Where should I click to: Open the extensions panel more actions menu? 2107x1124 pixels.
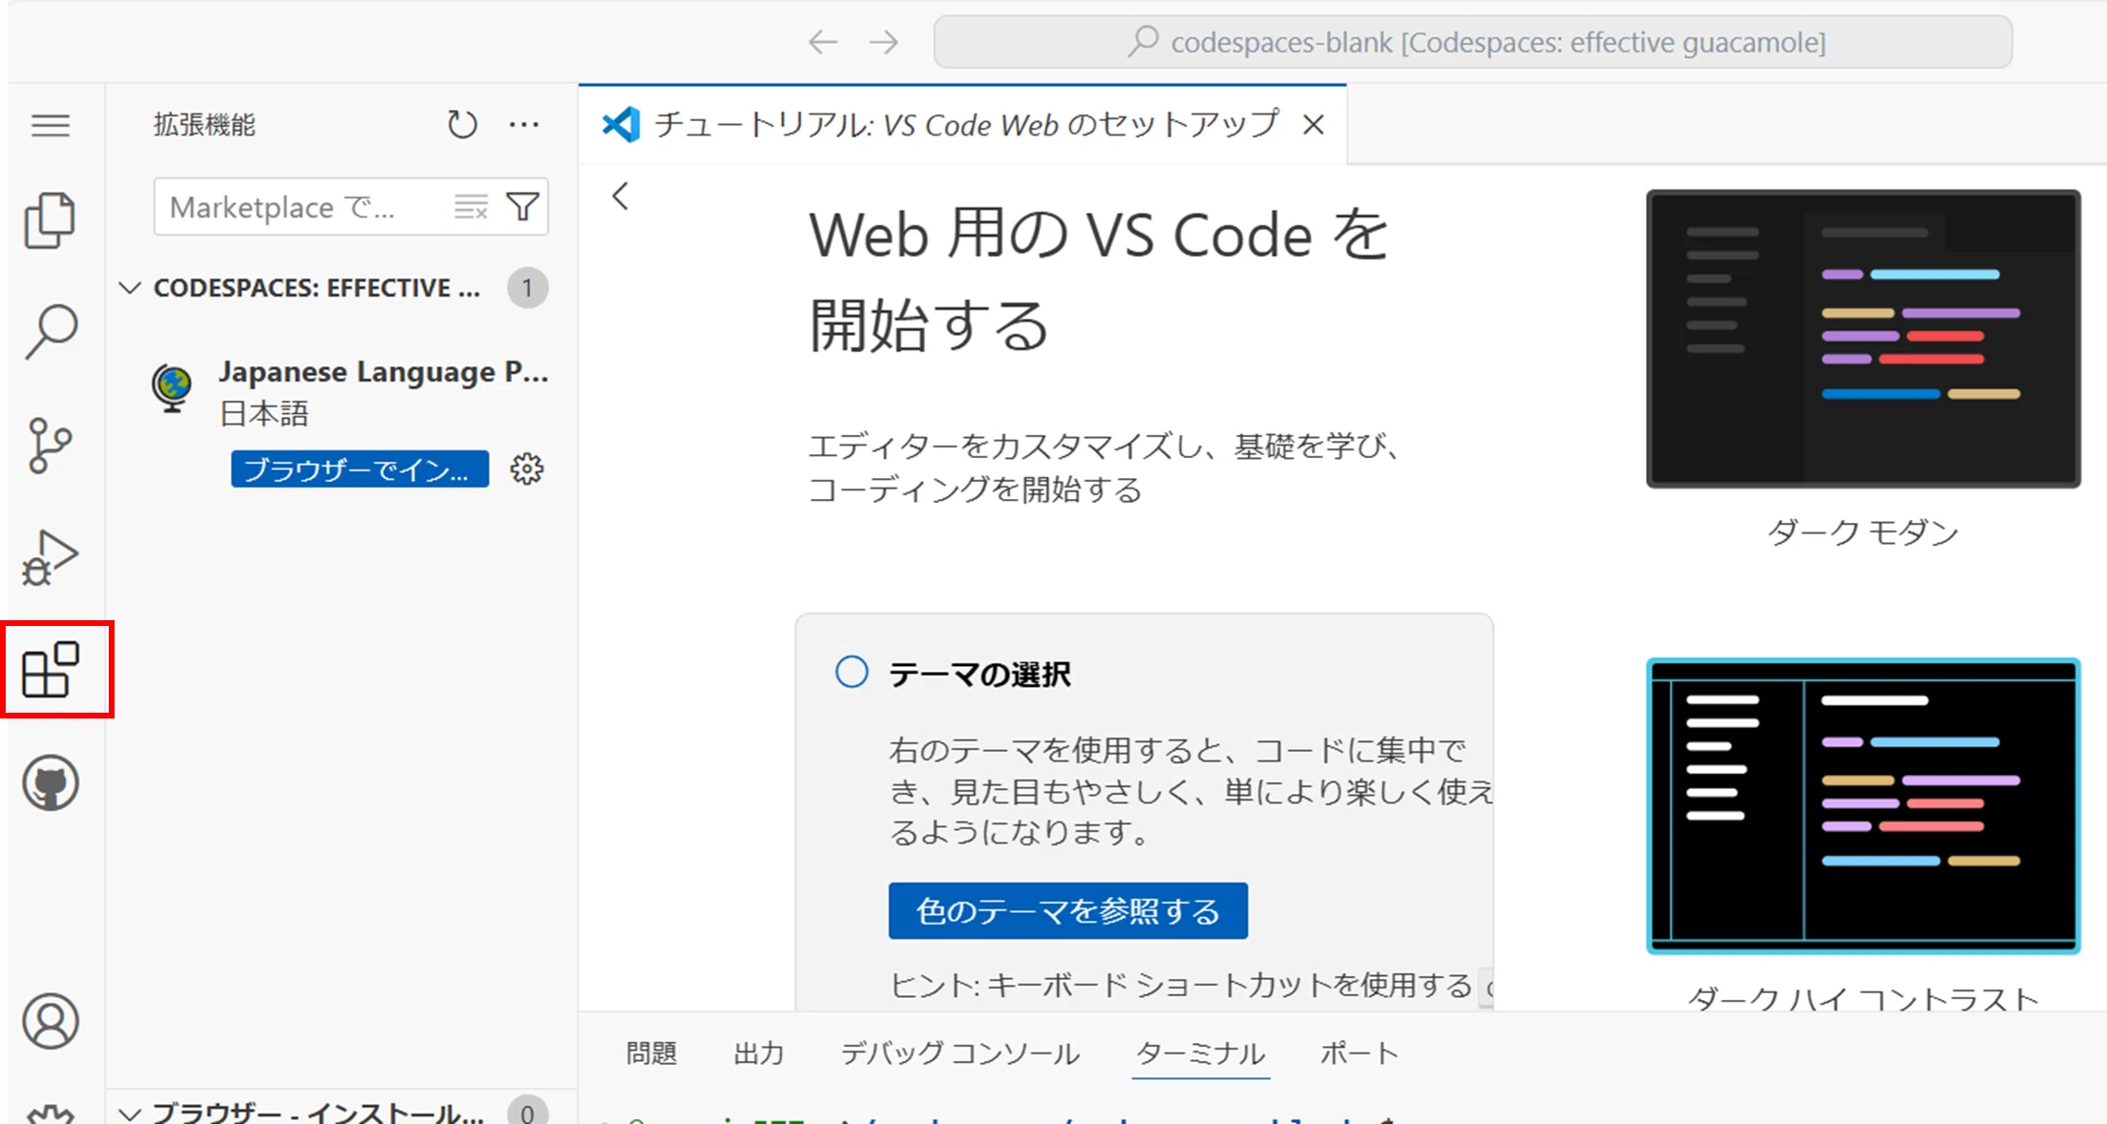(x=524, y=124)
